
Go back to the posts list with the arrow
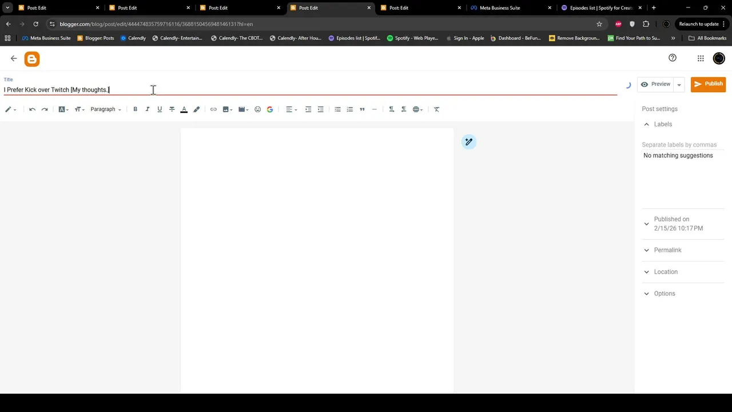(14, 58)
